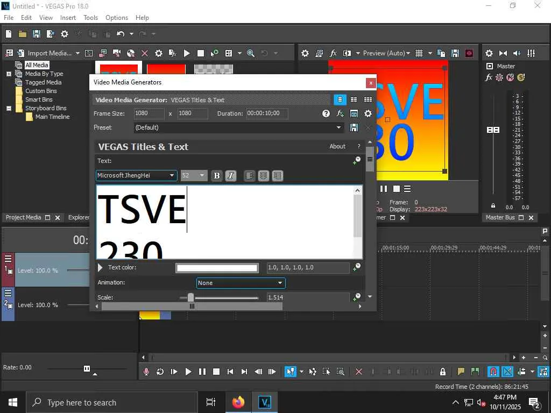Save preset disk icon beside Preset dropdown

click(x=354, y=127)
